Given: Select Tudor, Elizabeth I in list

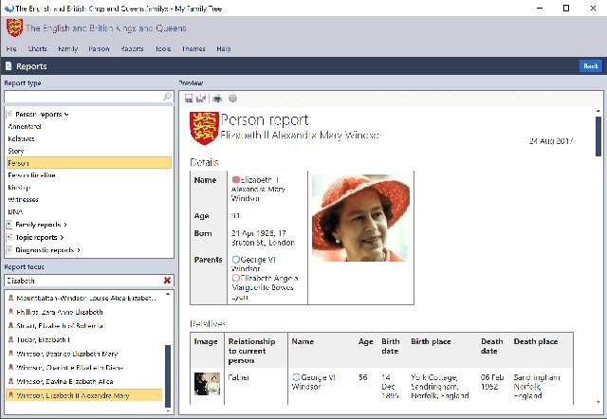Looking at the screenshot, I should pyautogui.click(x=84, y=340).
